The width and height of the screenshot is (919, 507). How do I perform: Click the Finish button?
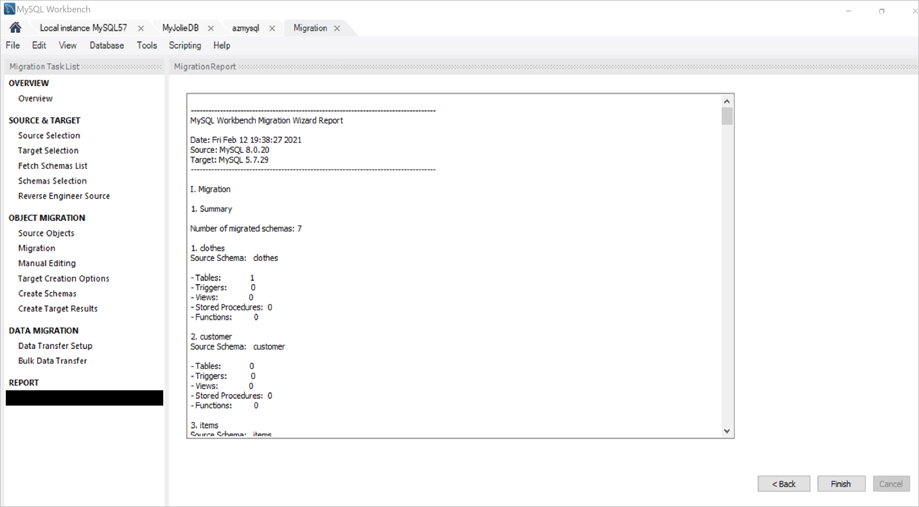pos(841,484)
